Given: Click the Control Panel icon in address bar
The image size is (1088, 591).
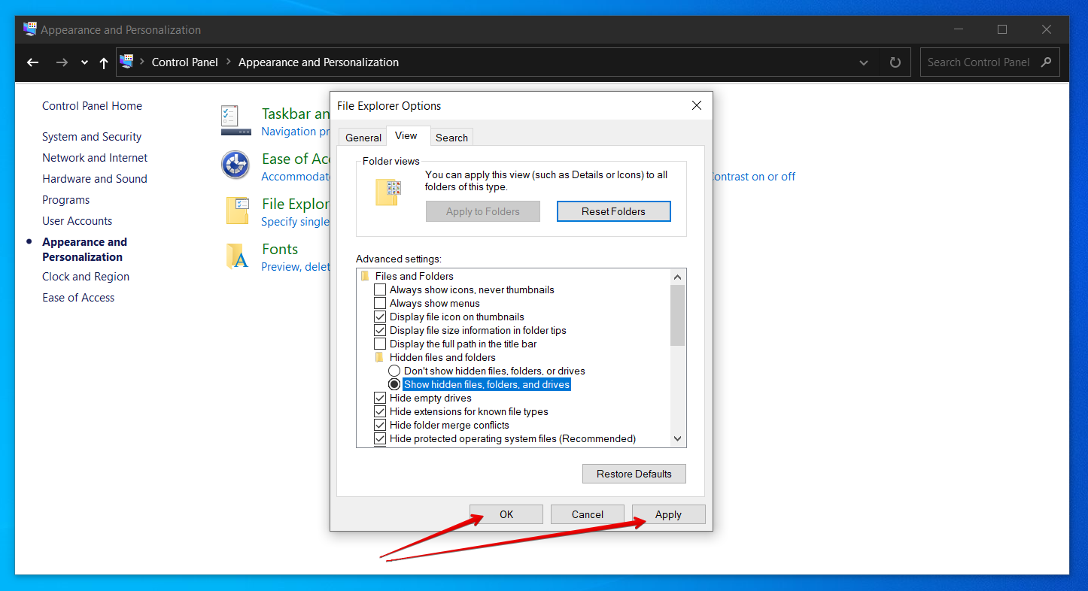Looking at the screenshot, I should (x=126, y=62).
